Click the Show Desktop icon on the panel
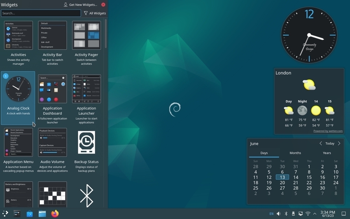 tap(344, 214)
